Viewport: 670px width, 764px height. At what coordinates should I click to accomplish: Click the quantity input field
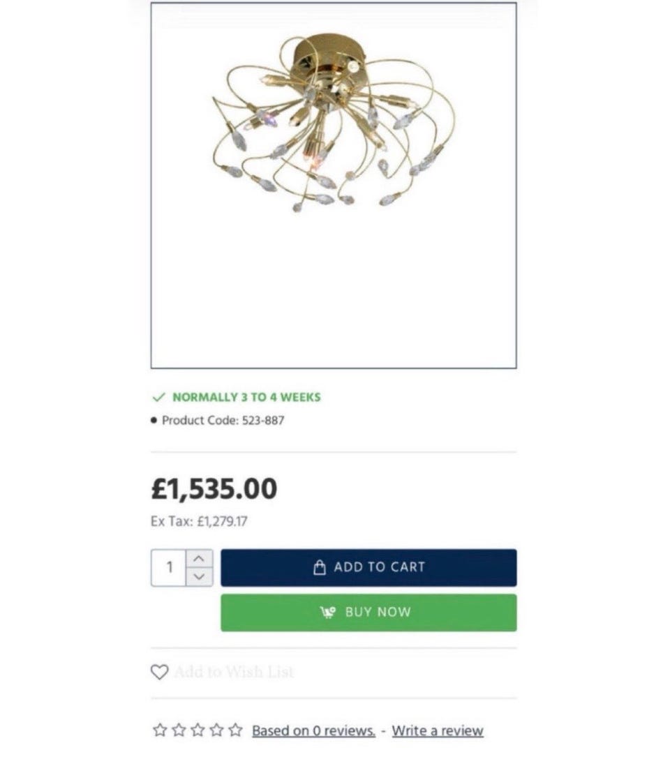[169, 568]
